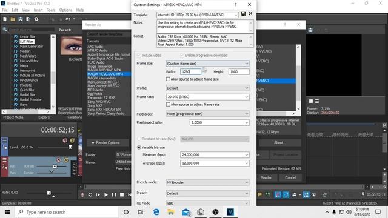388x218 pixels.
Task: Start playback with the transport Play button
Action: (106, 195)
